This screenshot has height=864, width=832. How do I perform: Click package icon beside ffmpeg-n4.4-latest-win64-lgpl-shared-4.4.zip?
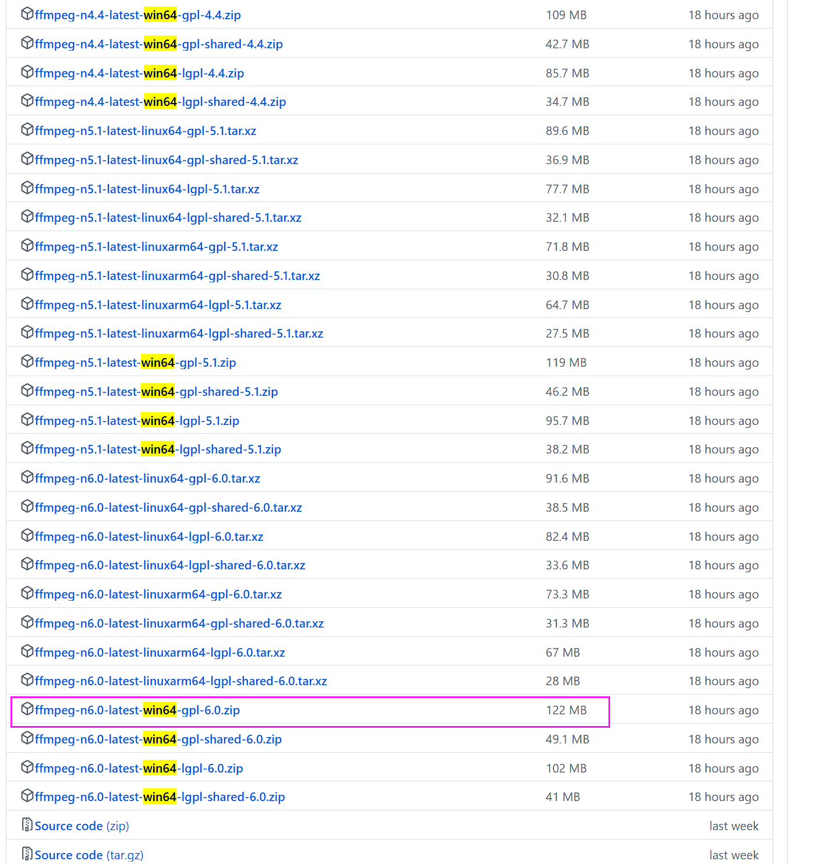coord(27,101)
